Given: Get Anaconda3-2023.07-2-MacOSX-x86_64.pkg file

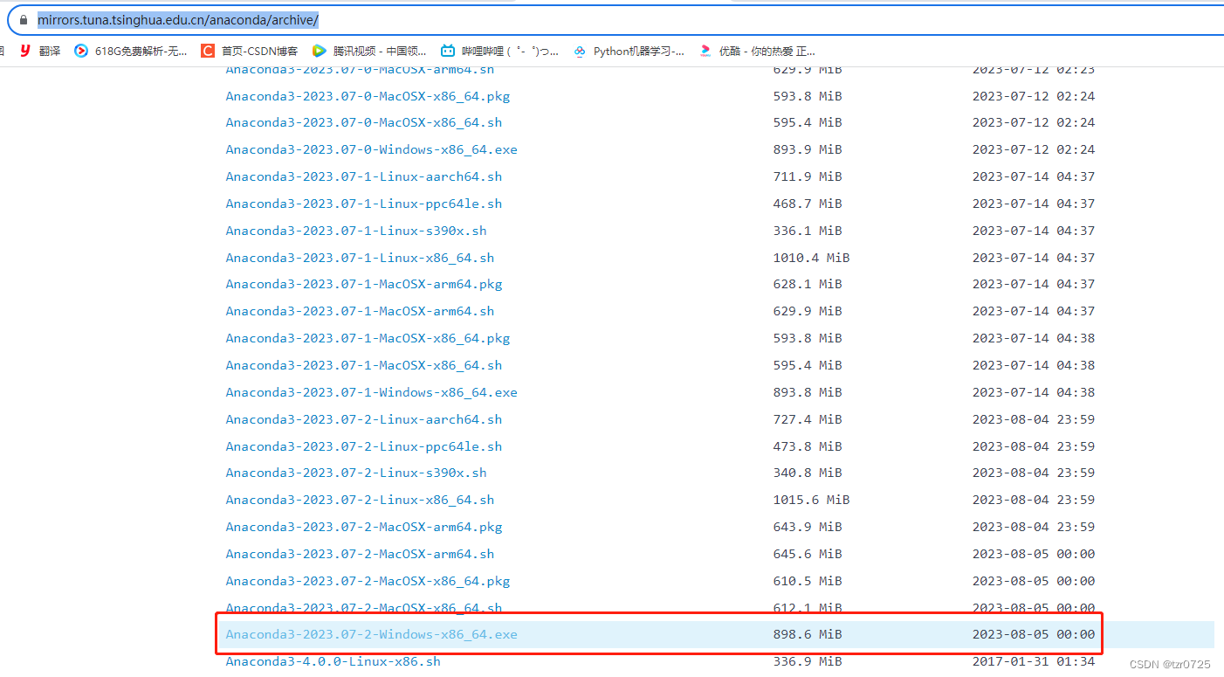Looking at the screenshot, I should (x=368, y=581).
